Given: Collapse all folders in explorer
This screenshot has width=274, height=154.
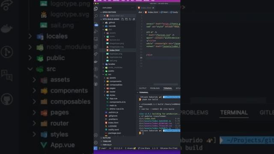Looking at the screenshot, I should click(x=134, y=19).
